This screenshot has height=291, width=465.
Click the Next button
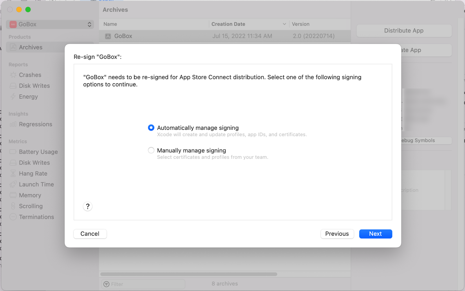point(375,234)
